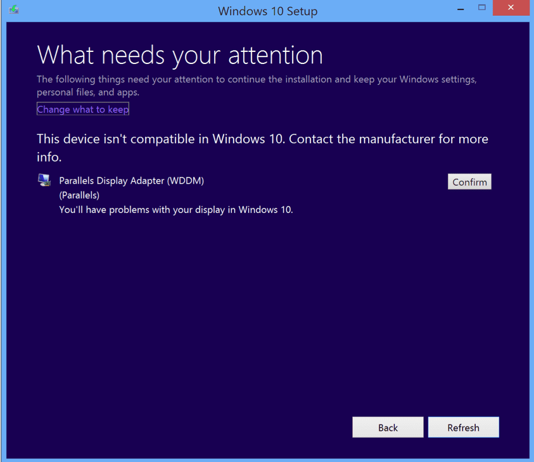Click the Back button

coord(388,427)
